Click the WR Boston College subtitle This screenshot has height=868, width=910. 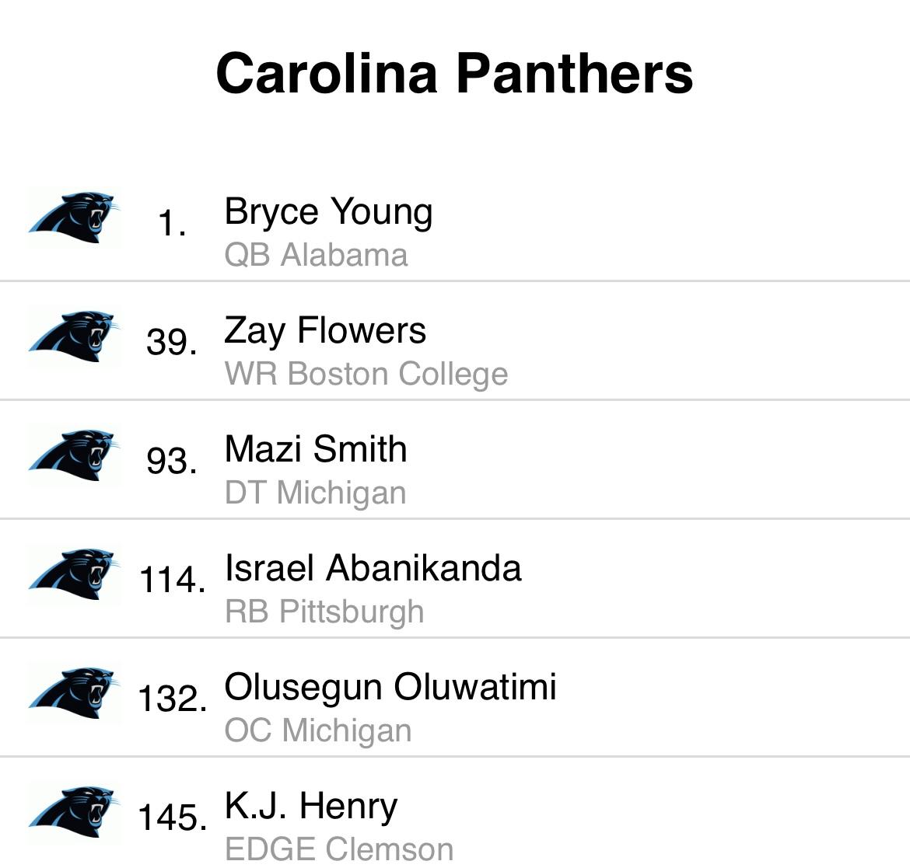(x=366, y=374)
